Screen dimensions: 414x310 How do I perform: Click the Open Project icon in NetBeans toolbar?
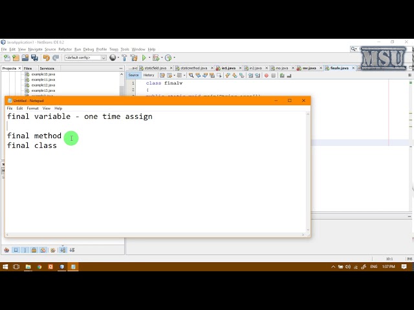[x=25, y=57]
